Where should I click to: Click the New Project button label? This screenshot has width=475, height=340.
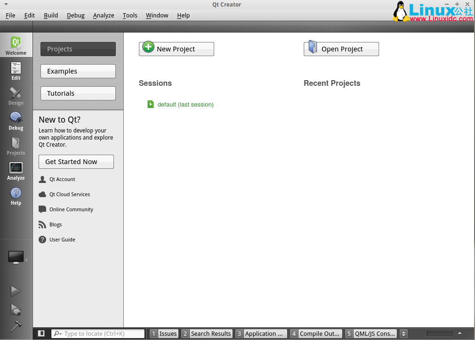point(176,49)
